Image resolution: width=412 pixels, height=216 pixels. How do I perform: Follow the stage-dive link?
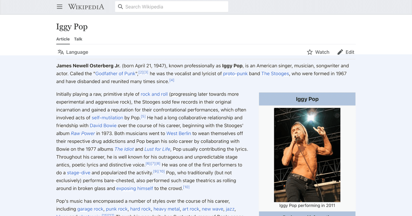pos(78,173)
